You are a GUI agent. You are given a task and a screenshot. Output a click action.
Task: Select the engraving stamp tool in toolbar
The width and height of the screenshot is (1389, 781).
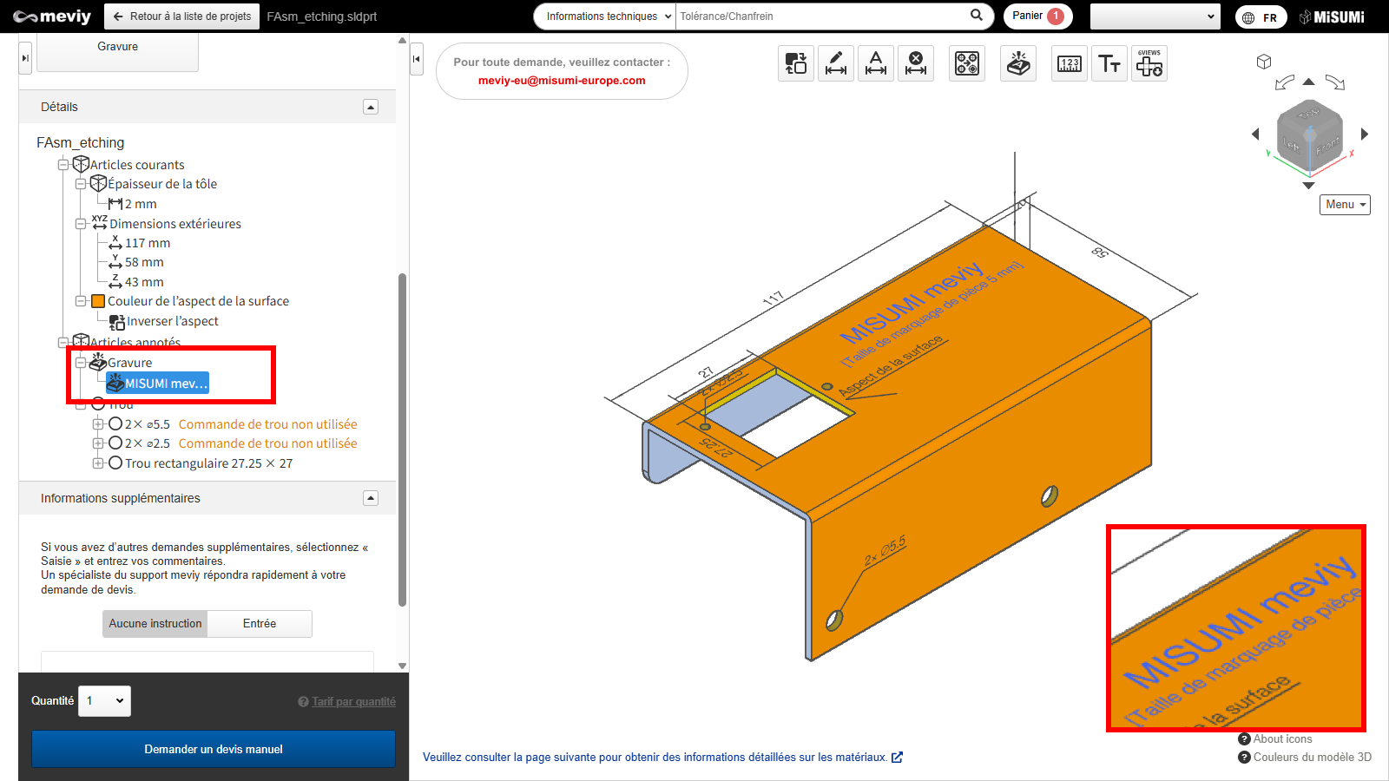click(1018, 63)
